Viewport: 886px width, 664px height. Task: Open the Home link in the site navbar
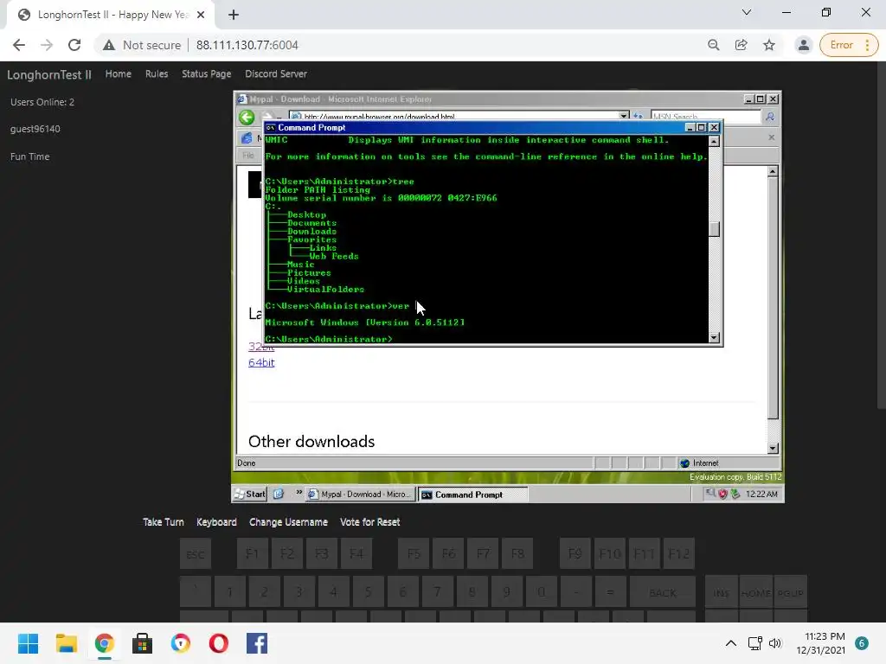click(118, 74)
